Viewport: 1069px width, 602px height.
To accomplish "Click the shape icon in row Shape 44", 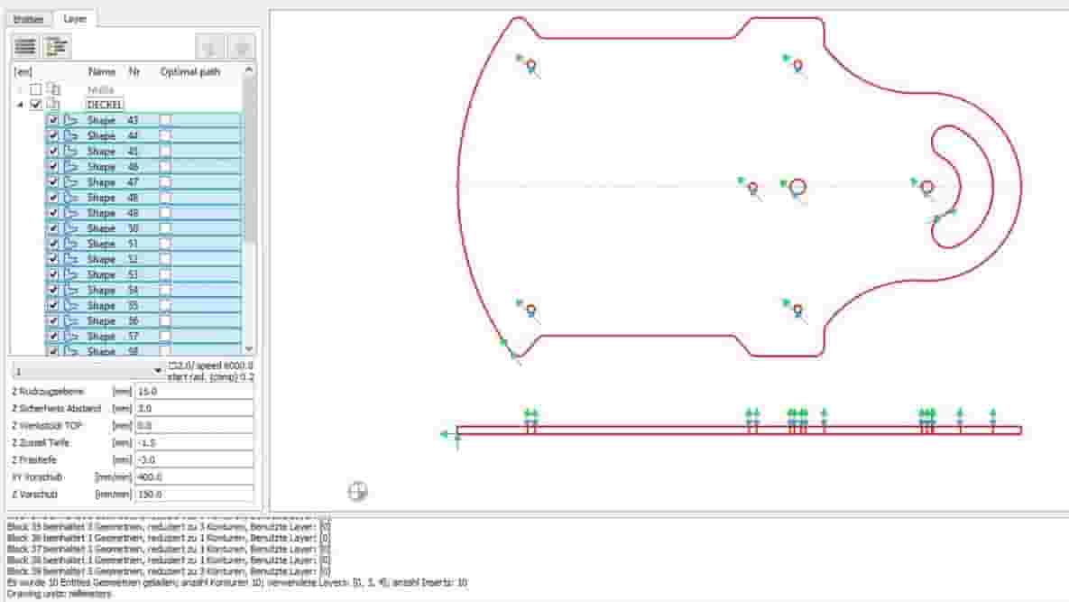I will point(71,135).
